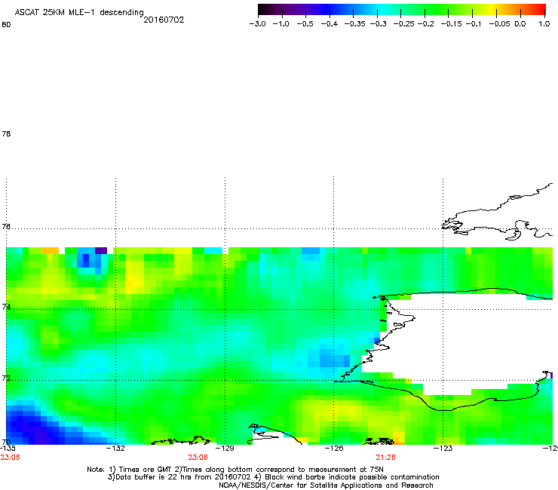Click the longitude label -129
The height and width of the screenshot is (490, 558).
(x=225, y=448)
